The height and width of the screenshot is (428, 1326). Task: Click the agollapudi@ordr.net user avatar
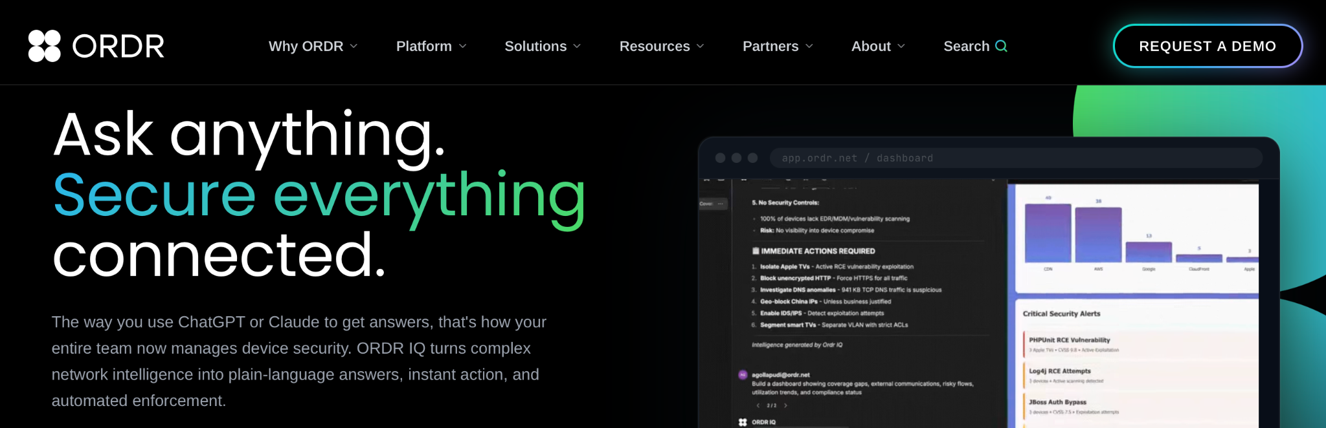pos(743,374)
